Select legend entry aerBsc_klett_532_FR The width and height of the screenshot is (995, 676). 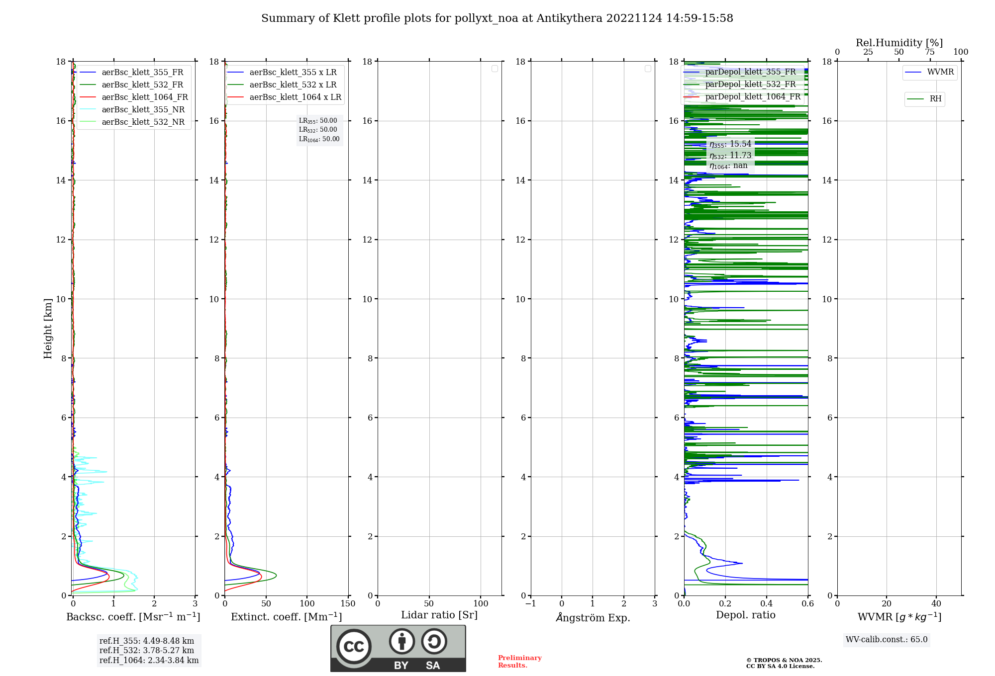pos(133,84)
